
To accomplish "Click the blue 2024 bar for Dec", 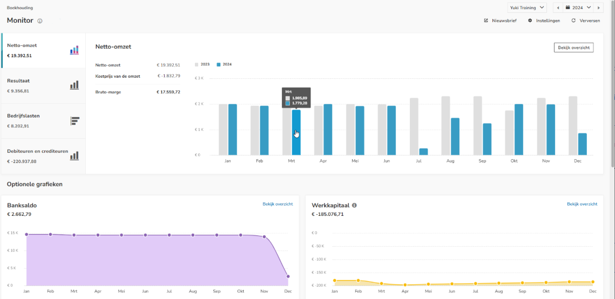I will tap(583, 144).
